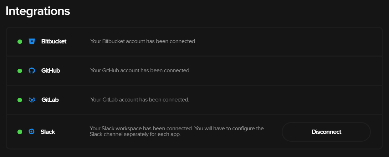Select the GitLab integration name

tap(50, 100)
